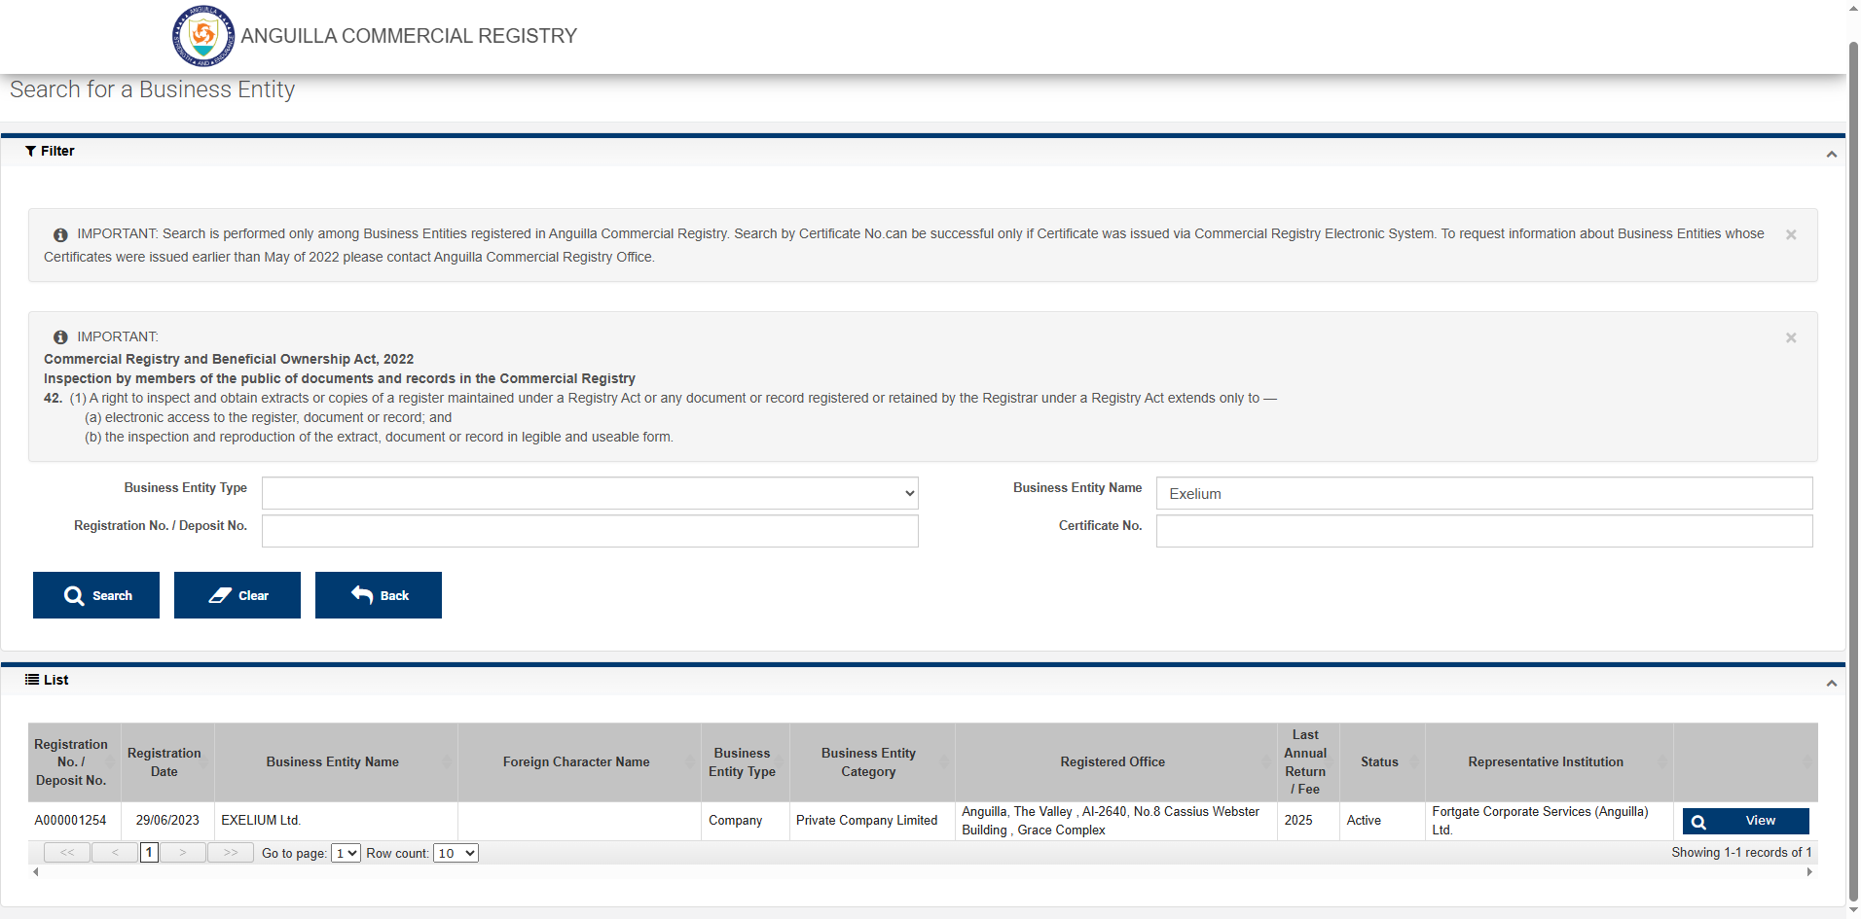
Task: Click the Anguilla Commercial Registry crest logo
Action: pos(202,36)
